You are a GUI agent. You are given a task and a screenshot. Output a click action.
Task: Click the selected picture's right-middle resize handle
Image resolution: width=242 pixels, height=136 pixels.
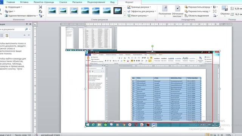[x=220, y=89]
